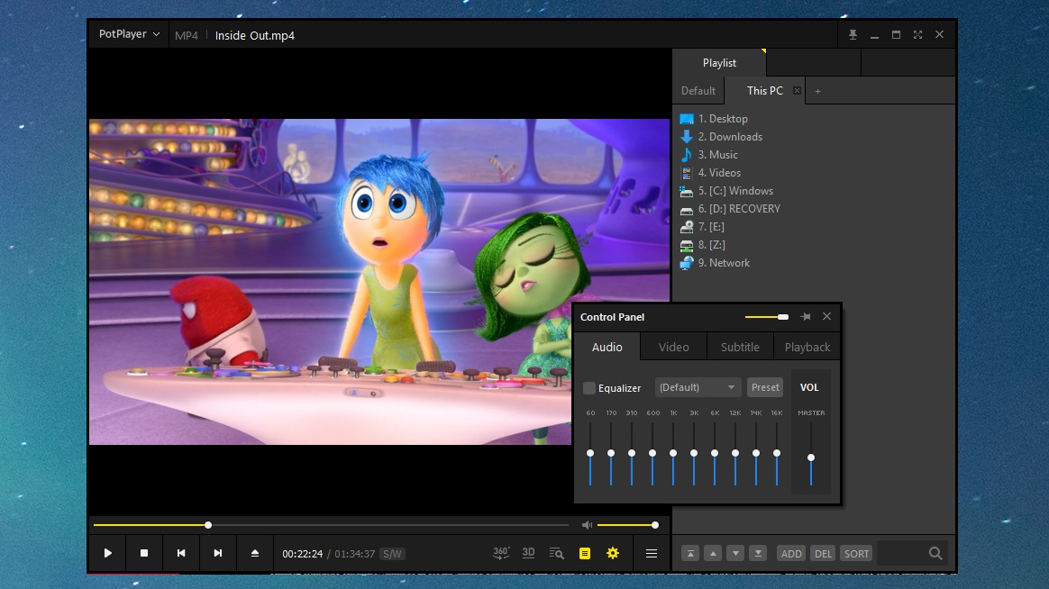Move playlist item up one
This screenshot has width=1049, height=589.
(x=713, y=554)
